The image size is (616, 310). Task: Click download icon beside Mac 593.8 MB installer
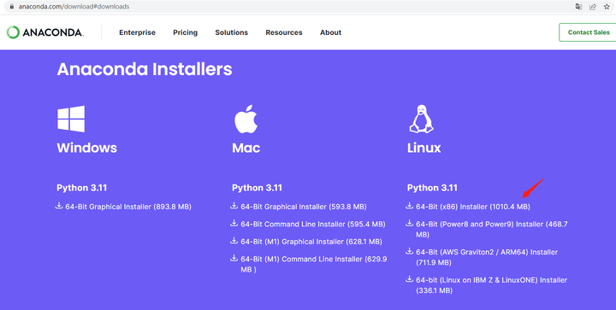pos(234,206)
